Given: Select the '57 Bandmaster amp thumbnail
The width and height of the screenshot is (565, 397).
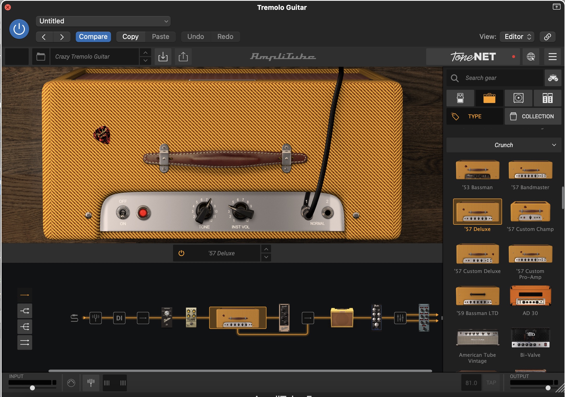Looking at the screenshot, I should click(530, 170).
